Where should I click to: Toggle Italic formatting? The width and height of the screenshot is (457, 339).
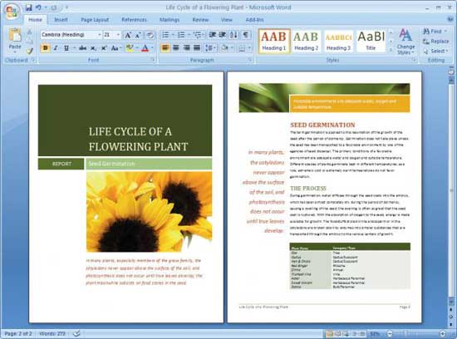point(56,48)
